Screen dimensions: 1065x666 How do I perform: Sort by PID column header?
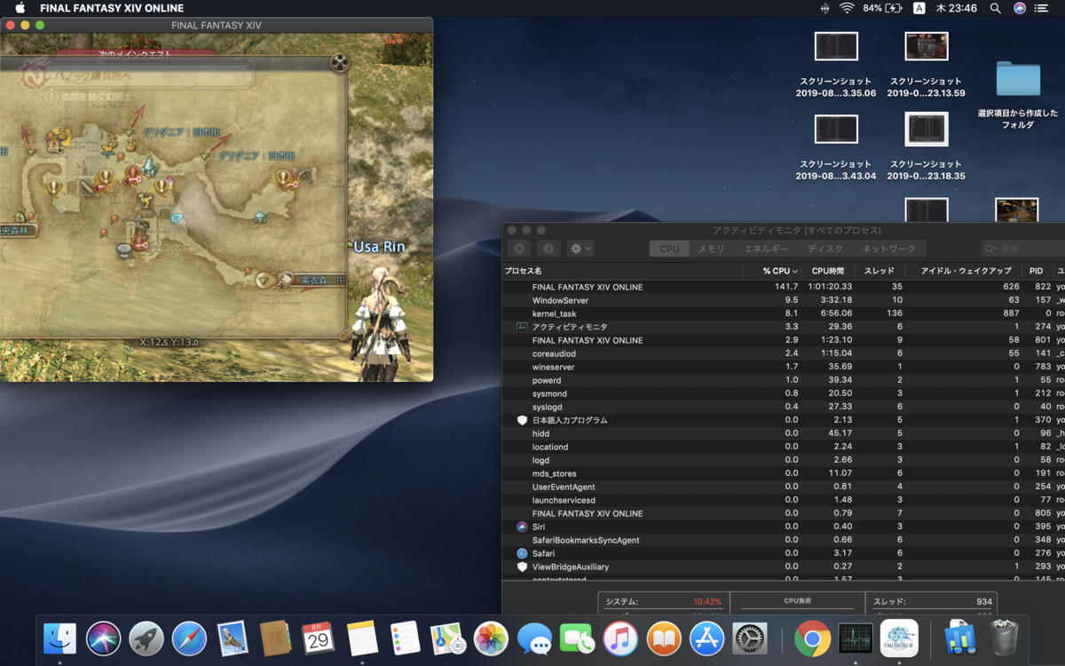(1037, 271)
